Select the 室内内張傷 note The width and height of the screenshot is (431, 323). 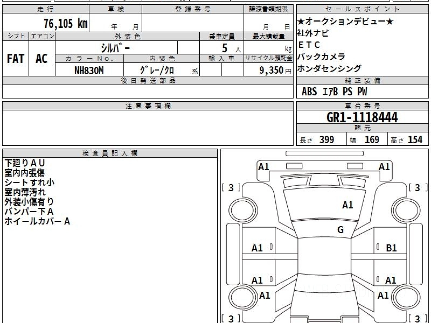tap(24, 173)
